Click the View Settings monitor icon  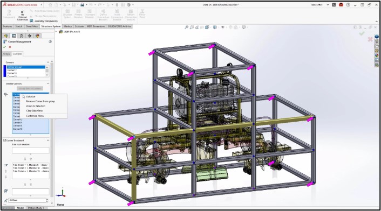point(243,27)
